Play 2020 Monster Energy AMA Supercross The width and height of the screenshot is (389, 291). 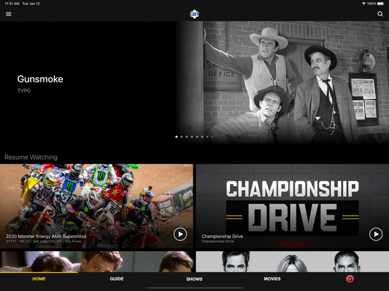[x=180, y=234]
